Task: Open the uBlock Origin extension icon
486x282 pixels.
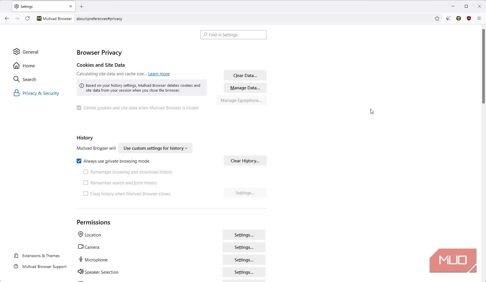Action: [x=469, y=18]
